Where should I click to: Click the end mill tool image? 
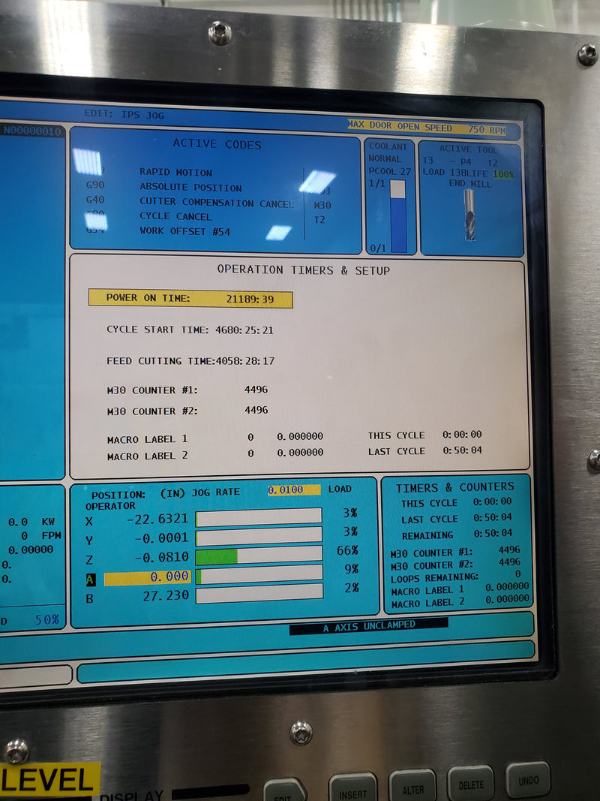(470, 215)
